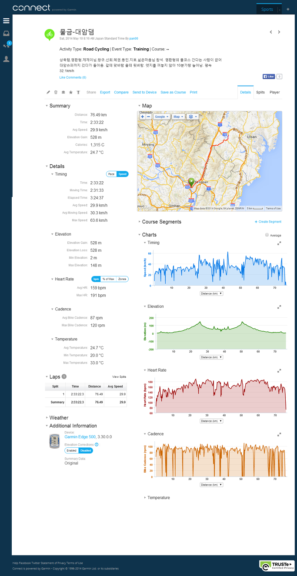297x576 pixels.
Task: Click the TRUSTe certified privacy badge
Action: (x=277, y=565)
